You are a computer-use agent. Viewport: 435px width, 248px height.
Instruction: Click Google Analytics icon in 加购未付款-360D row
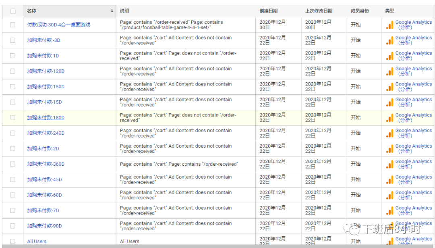(x=389, y=165)
